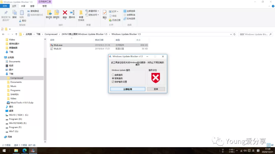This screenshot has width=275, height=154.
Task: Click Invert selection (反向选择) in ribbon
Action: (129, 19)
